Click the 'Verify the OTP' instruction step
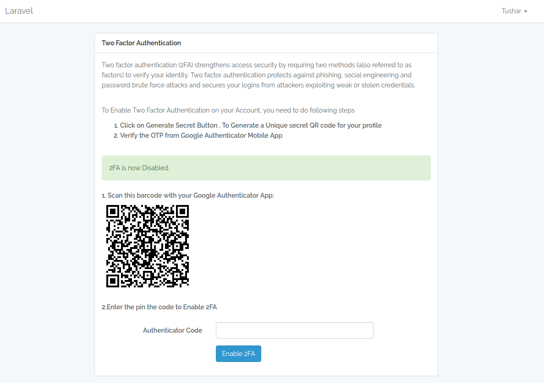 [201, 135]
